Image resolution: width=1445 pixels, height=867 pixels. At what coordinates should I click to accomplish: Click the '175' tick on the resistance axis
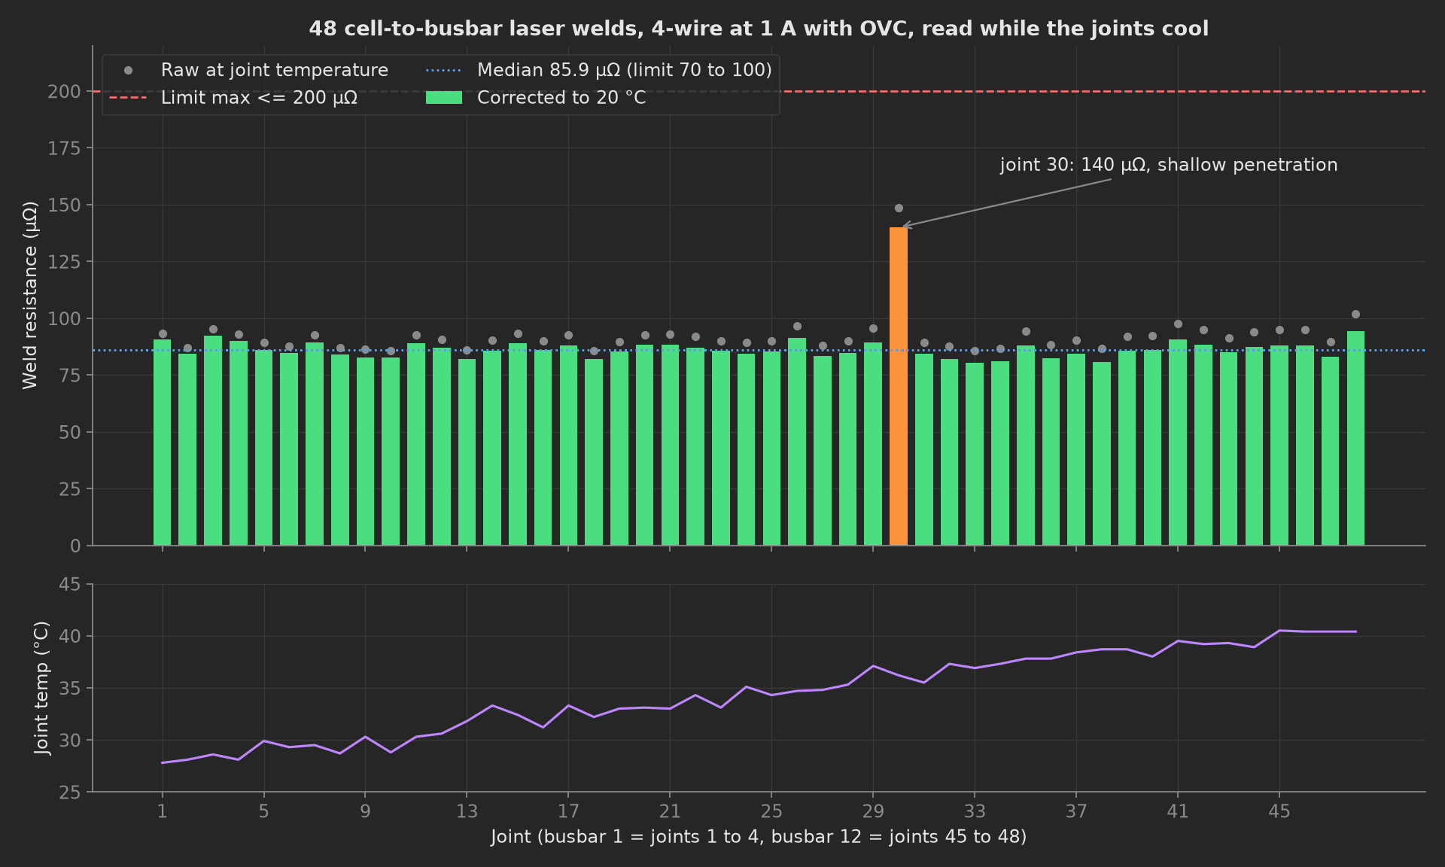pos(64,148)
